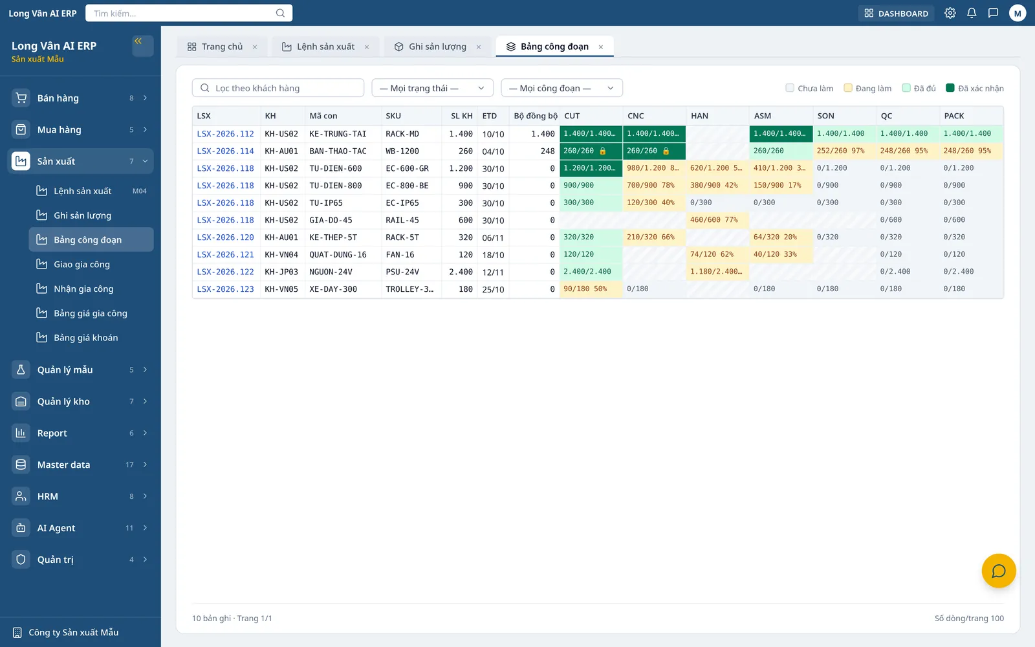Close the Bảng công đoạn tab

[601, 47]
